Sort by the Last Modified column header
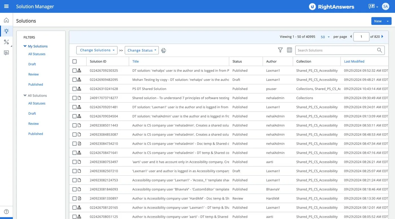 tap(354, 61)
